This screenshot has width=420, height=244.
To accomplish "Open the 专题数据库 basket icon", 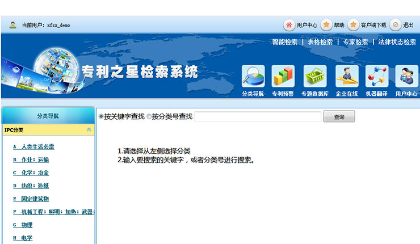I will [315, 76].
